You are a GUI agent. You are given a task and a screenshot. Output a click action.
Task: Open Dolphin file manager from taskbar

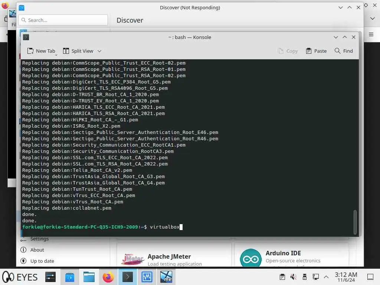89,277
